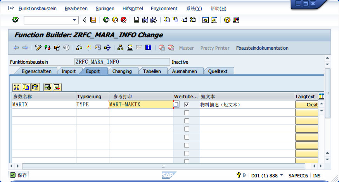
Task: Switch to the Eigenschaften tab
Action: (36, 71)
